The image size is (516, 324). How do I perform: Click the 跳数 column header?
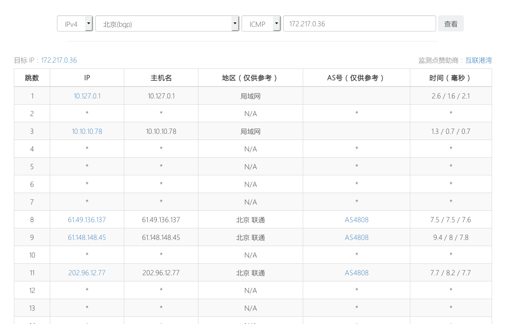pyautogui.click(x=32, y=78)
